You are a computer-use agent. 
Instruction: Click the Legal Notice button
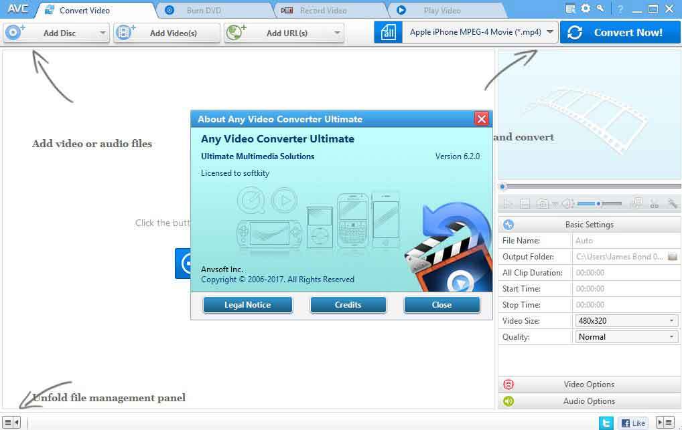pyautogui.click(x=247, y=305)
